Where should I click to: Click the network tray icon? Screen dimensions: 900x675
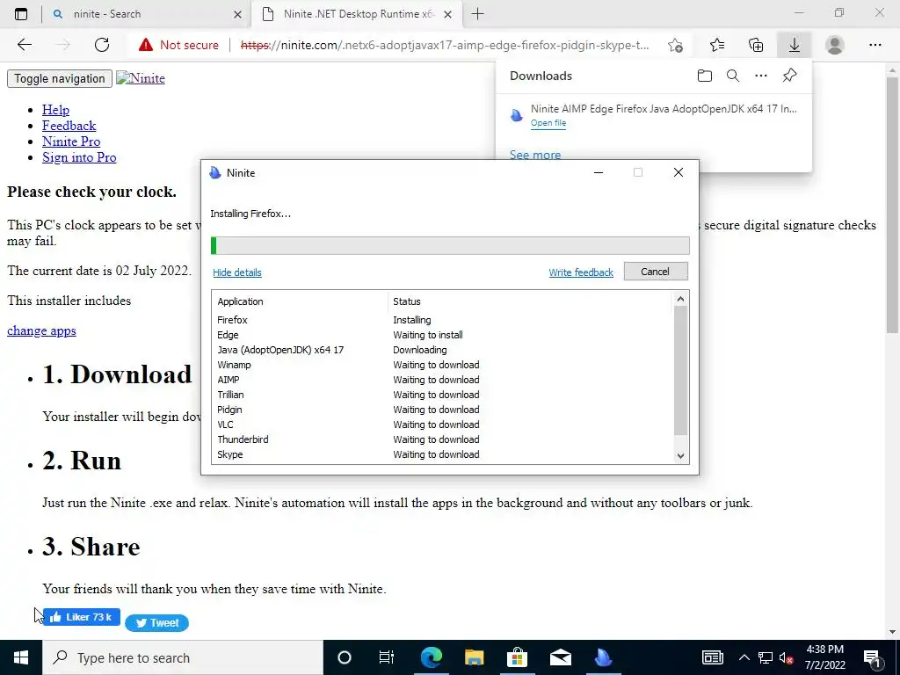tap(766, 657)
